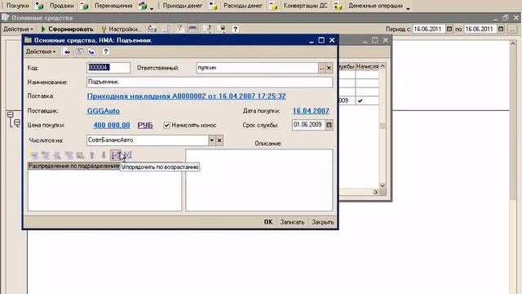The width and height of the screenshot is (522, 294).
Task: Click the icon next to Конвертации ДС
Action: click(338, 6)
